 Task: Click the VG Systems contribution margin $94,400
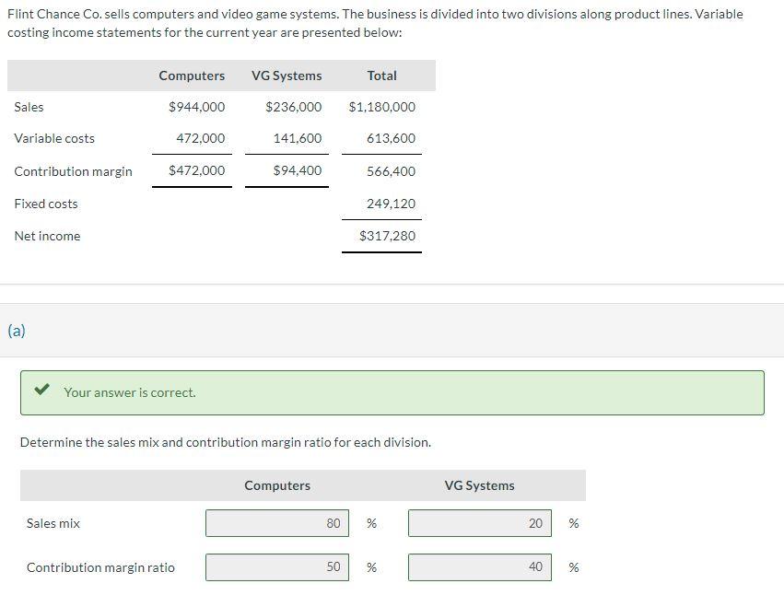[297, 170]
